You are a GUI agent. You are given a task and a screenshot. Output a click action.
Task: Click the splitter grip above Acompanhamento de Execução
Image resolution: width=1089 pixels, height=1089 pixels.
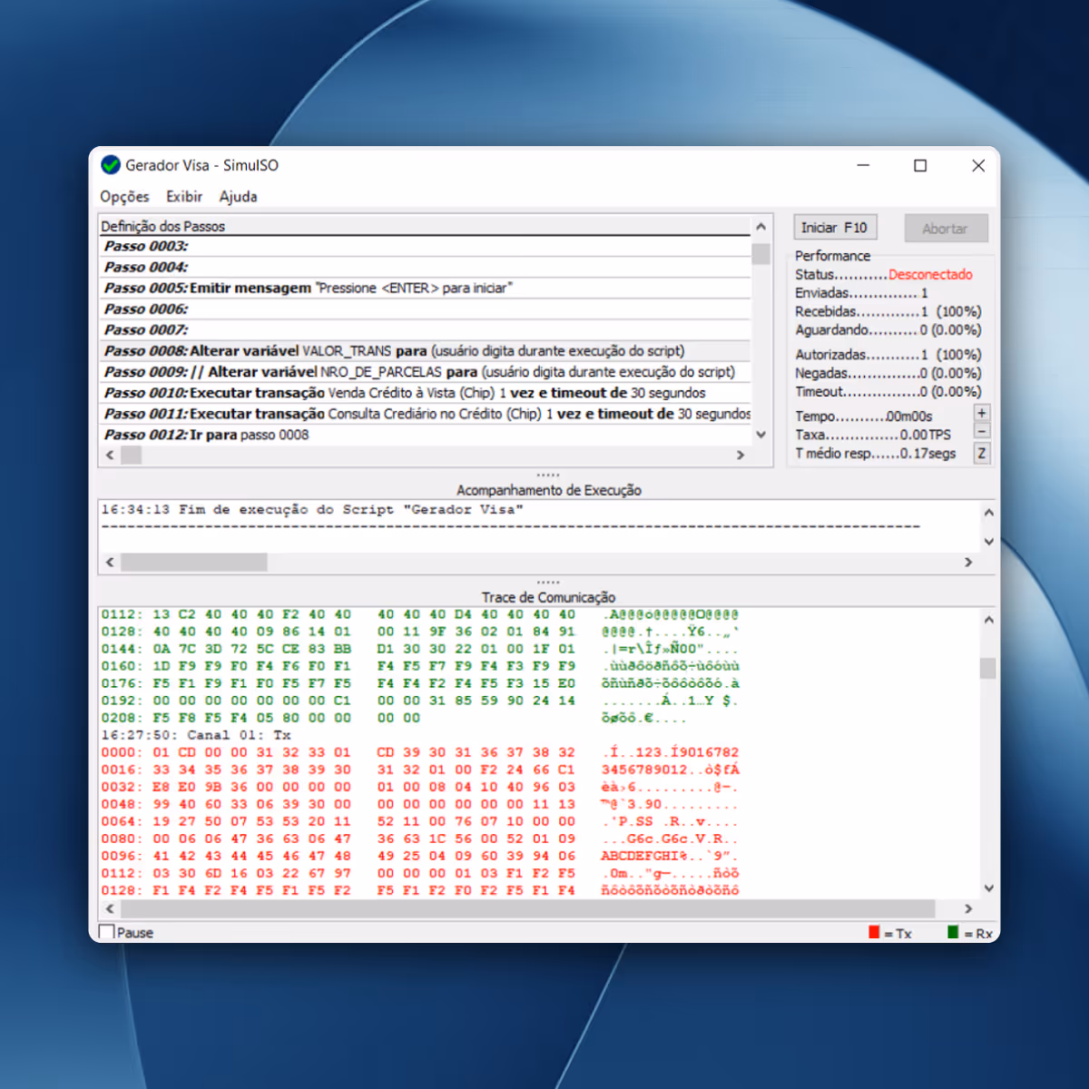[x=548, y=475]
